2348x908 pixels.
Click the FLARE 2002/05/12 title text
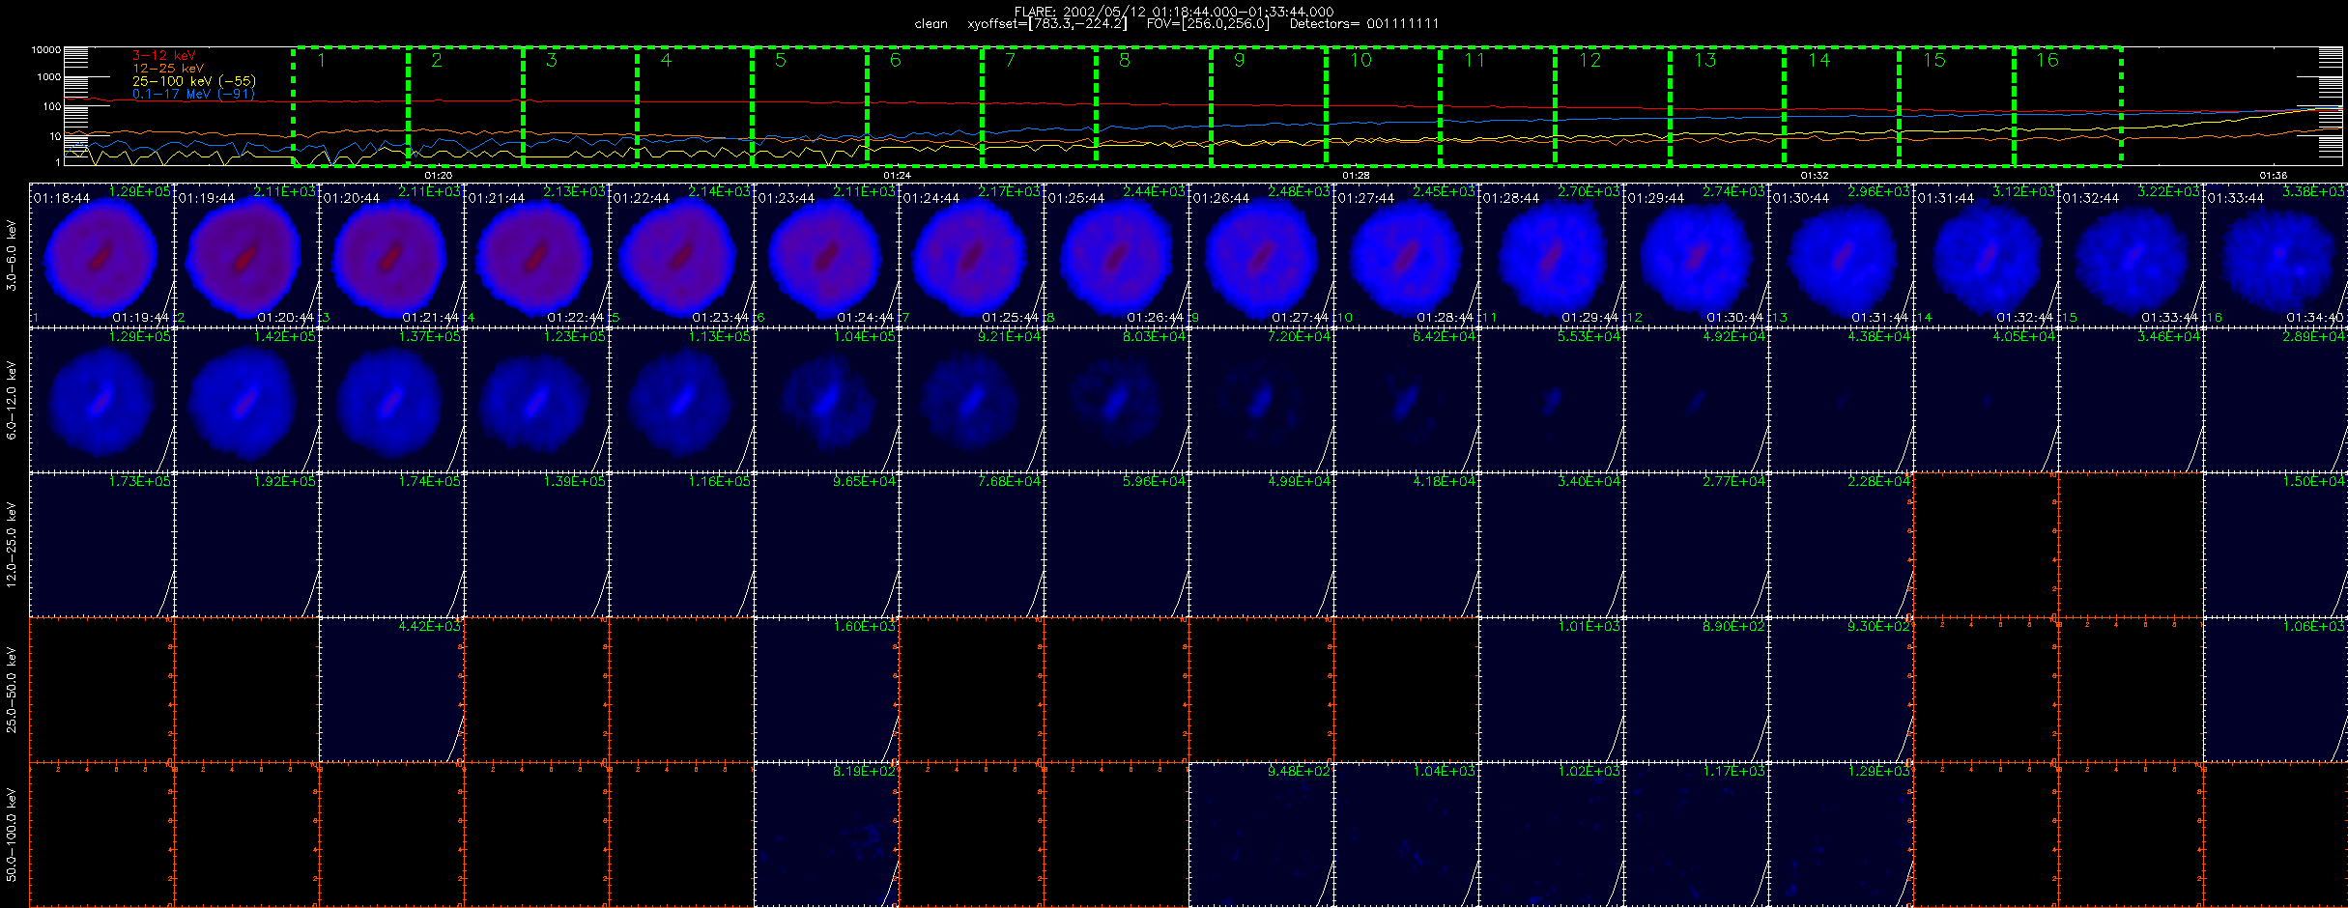[1174, 12]
